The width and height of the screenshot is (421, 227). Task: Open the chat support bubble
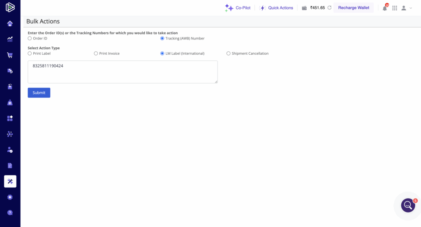tap(408, 205)
